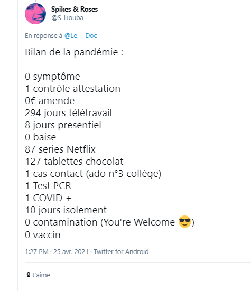
Task: Select the '1 Test PCR' line
Action: [48, 186]
